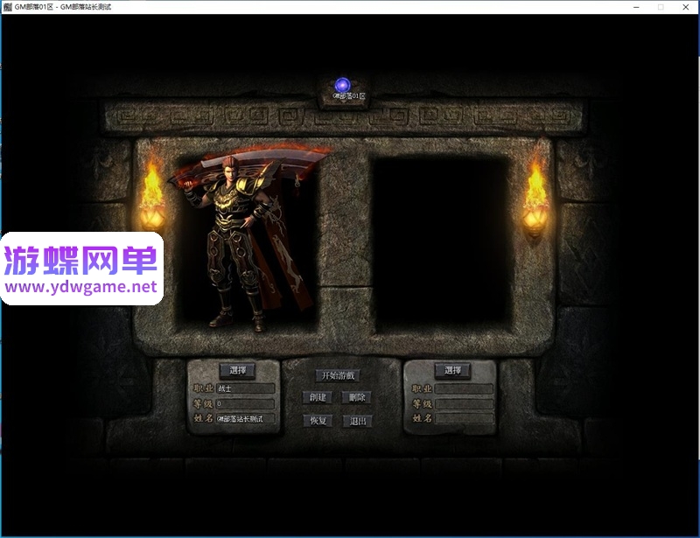This screenshot has width=700, height=538.
Task: Click the right flaming torch
Action: [535, 200]
